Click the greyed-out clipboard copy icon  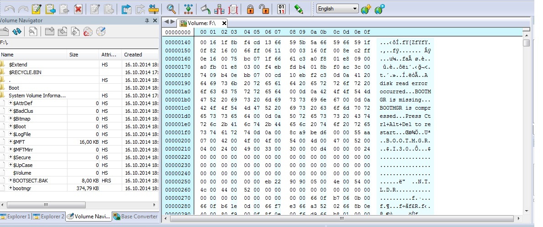click(64, 9)
